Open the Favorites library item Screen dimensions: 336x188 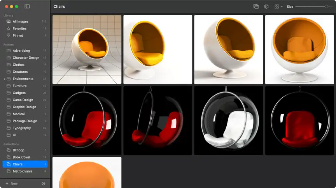tap(25, 28)
